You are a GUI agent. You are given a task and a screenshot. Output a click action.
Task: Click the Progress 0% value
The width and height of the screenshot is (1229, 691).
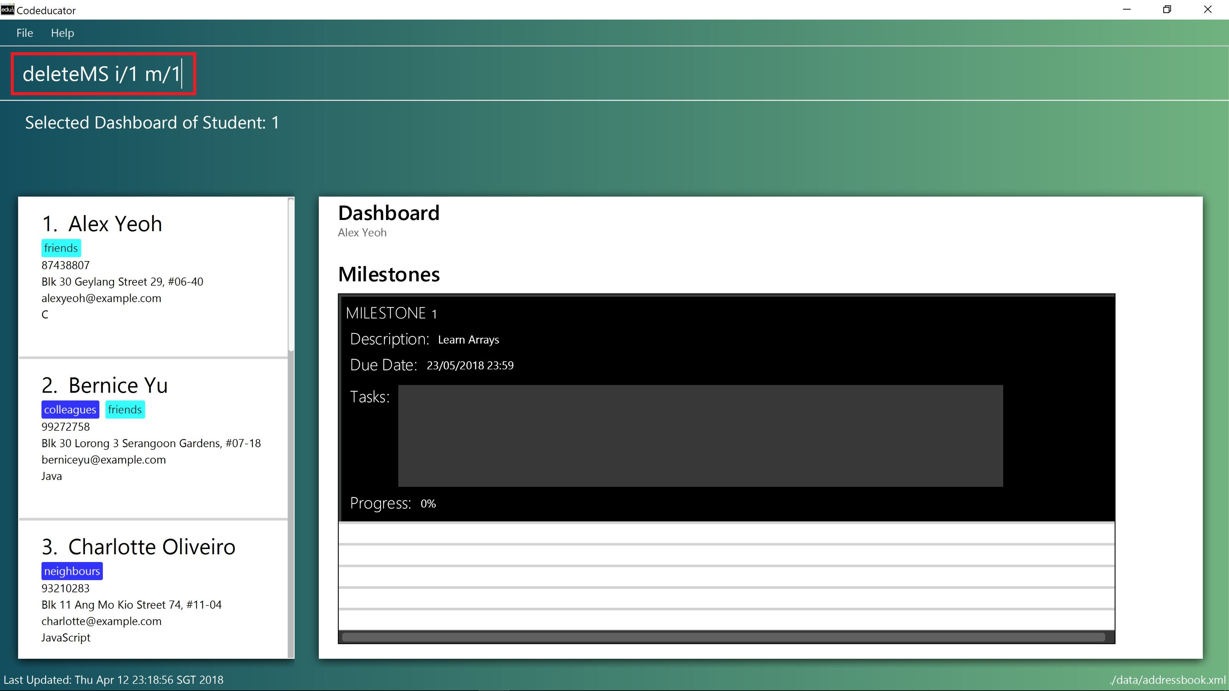428,504
